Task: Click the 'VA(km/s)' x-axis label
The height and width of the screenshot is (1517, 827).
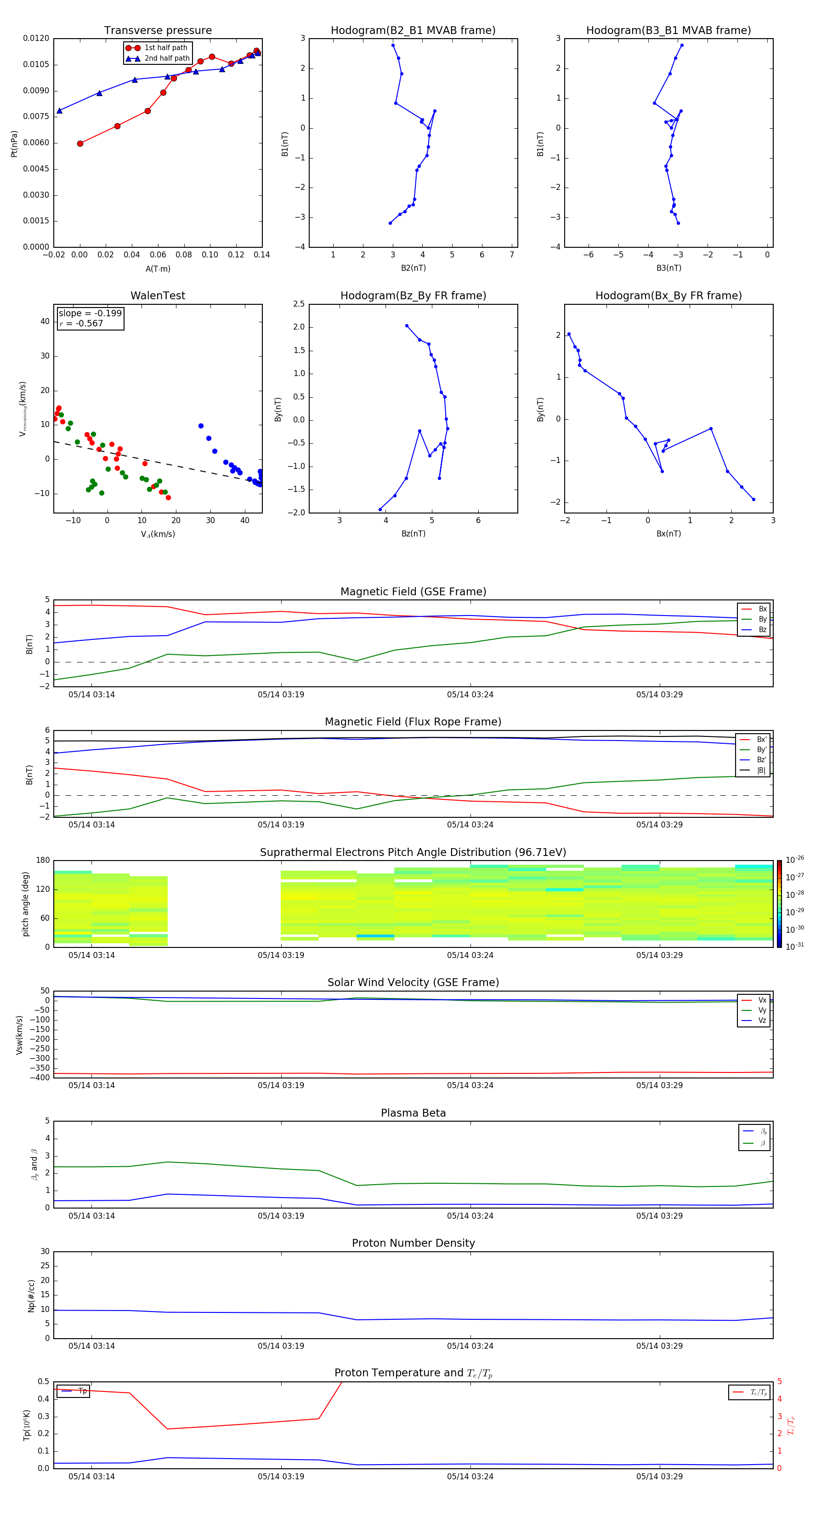Action: click(158, 535)
